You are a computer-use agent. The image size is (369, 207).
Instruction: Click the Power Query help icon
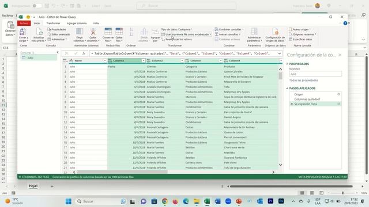click(x=345, y=23)
